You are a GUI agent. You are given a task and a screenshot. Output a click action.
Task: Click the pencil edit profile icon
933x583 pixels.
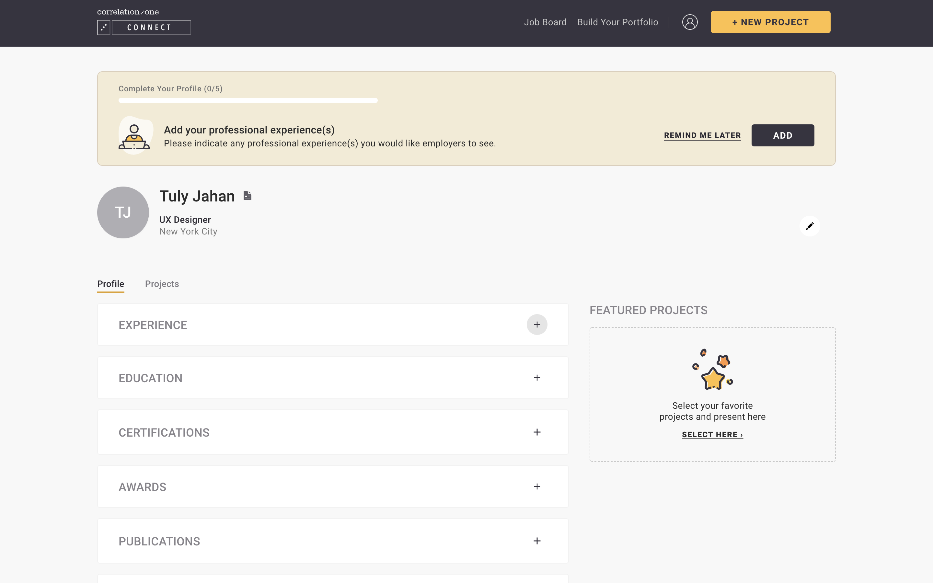click(x=810, y=226)
